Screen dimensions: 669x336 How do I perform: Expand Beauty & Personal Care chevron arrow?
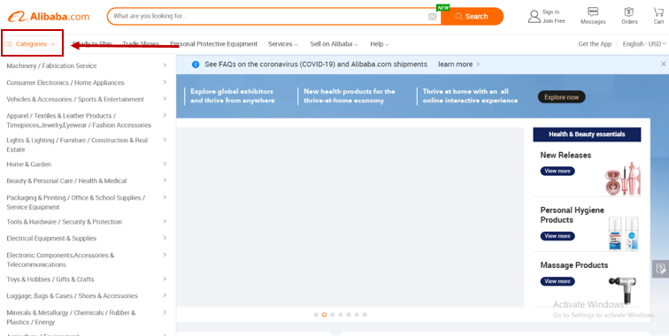(165, 180)
